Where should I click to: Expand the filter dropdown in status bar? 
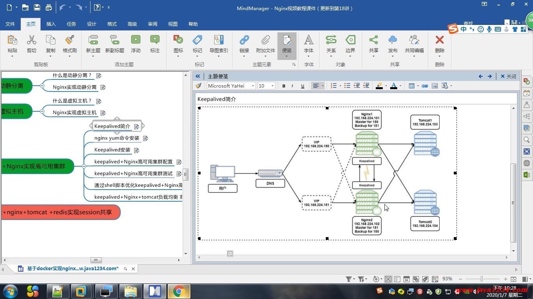pos(354,279)
